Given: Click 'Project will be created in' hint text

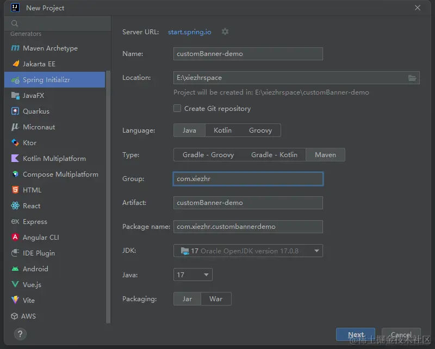Looking at the screenshot, I should point(271,92).
